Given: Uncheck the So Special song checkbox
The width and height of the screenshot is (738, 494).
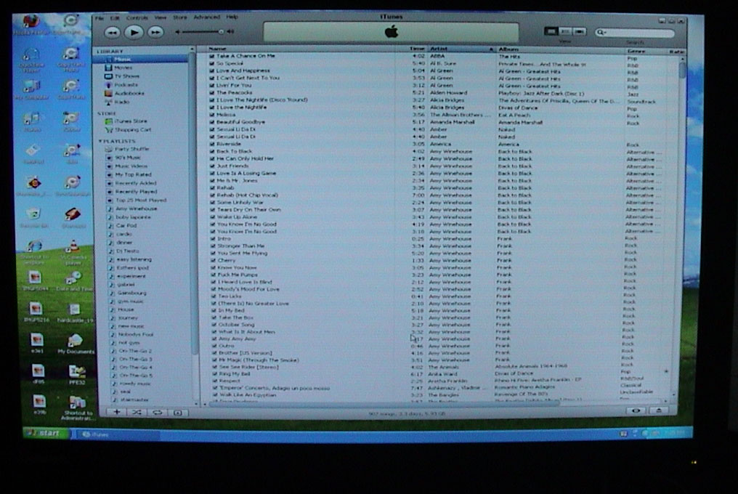Looking at the screenshot, I should [x=212, y=64].
